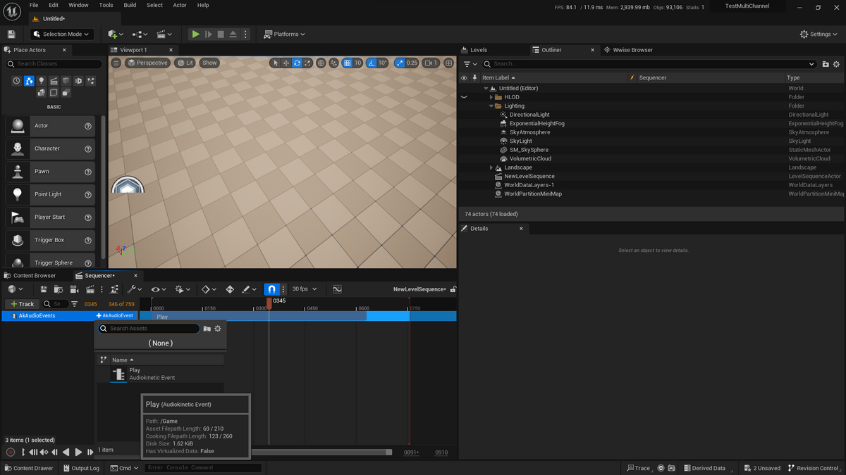This screenshot has width=846, height=475.
Task: Click the Revision Control button
Action: (x=813, y=468)
